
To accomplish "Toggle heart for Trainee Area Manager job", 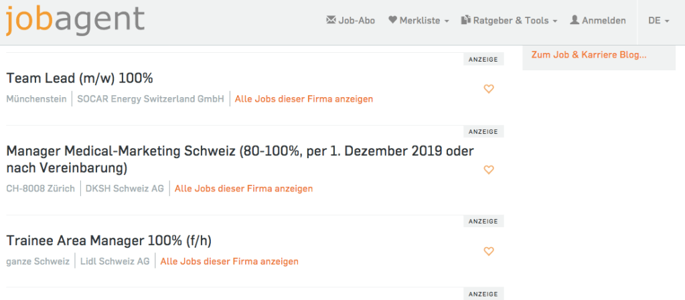I will (489, 252).
